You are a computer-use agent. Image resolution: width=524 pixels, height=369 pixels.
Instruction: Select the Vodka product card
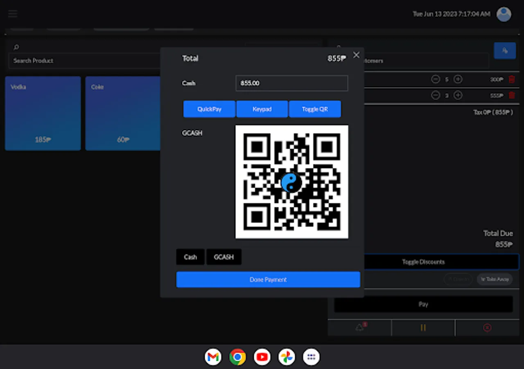tap(43, 113)
